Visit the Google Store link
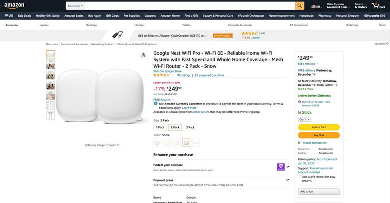Screen dimensions: 390x203 click(x=168, y=71)
